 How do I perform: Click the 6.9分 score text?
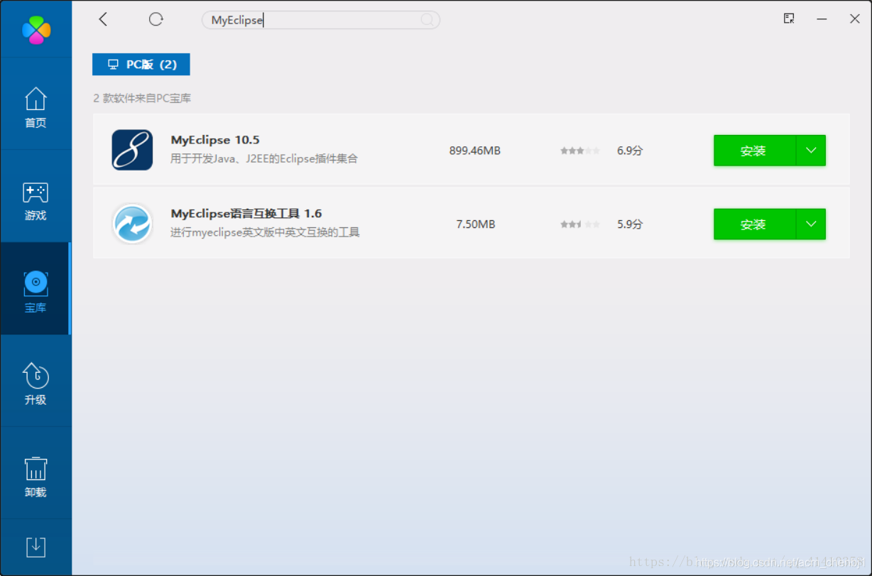pyautogui.click(x=630, y=151)
